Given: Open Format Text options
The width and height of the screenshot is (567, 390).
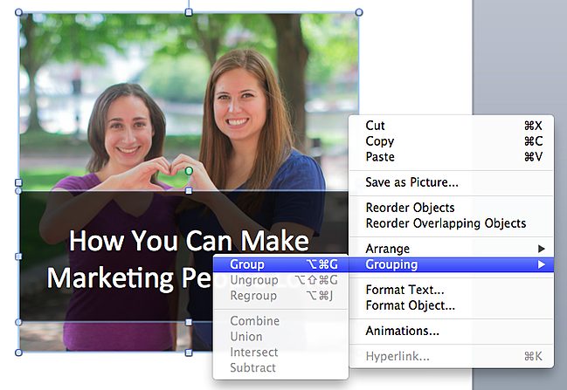Looking at the screenshot, I should pyautogui.click(x=405, y=290).
